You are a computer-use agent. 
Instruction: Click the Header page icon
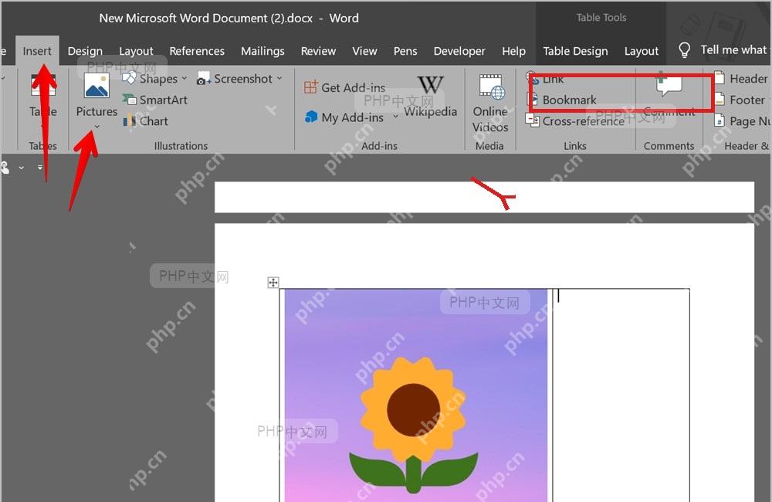(720, 78)
